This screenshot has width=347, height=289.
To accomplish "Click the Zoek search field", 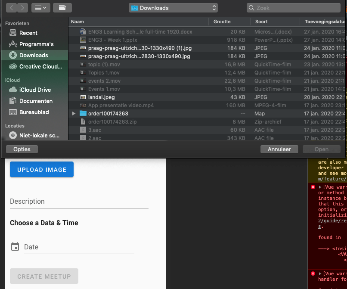I will coord(295,8).
